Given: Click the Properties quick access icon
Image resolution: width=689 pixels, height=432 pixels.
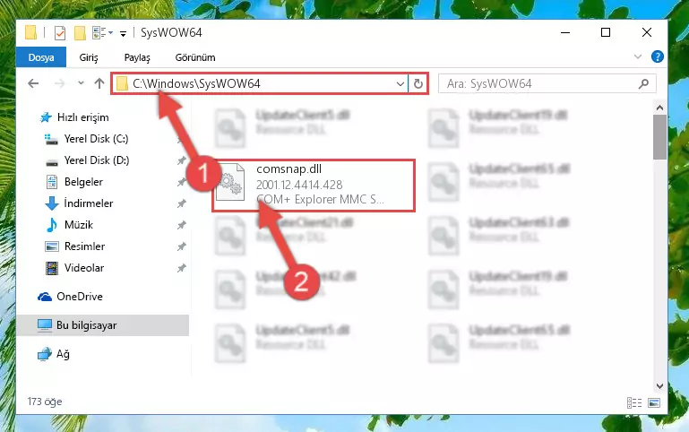Looking at the screenshot, I should tap(60, 33).
